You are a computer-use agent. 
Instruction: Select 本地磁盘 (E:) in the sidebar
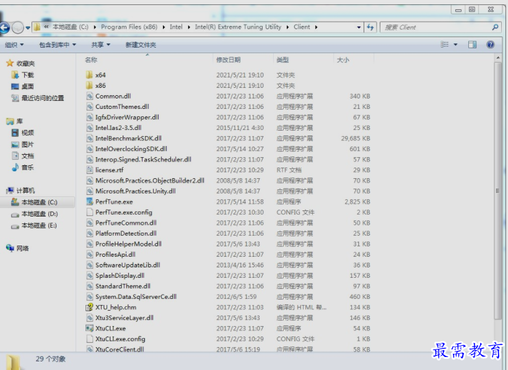(x=39, y=226)
